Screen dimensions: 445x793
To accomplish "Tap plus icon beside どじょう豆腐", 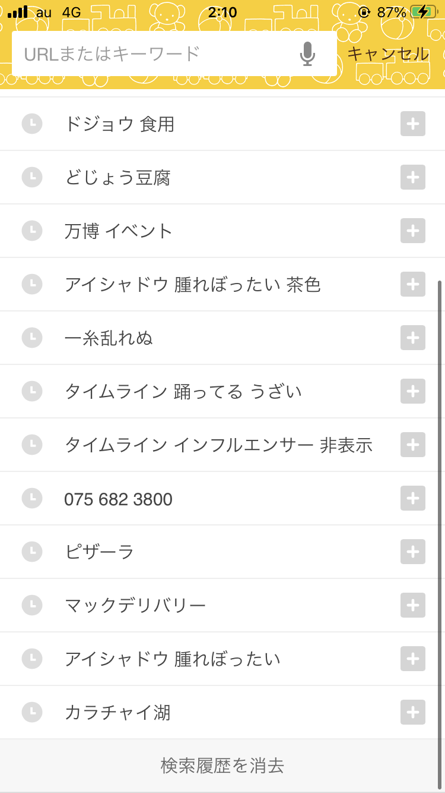I will 413,177.
